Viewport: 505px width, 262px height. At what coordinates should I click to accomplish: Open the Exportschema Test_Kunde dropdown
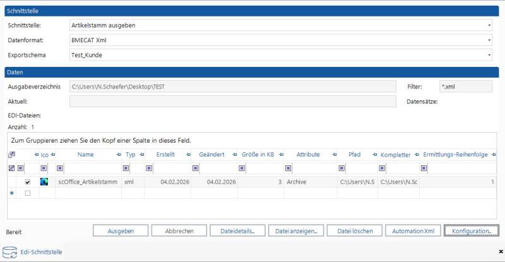[x=489, y=55]
